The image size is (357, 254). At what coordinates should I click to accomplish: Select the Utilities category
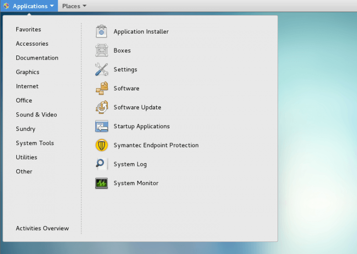pyautogui.click(x=26, y=157)
